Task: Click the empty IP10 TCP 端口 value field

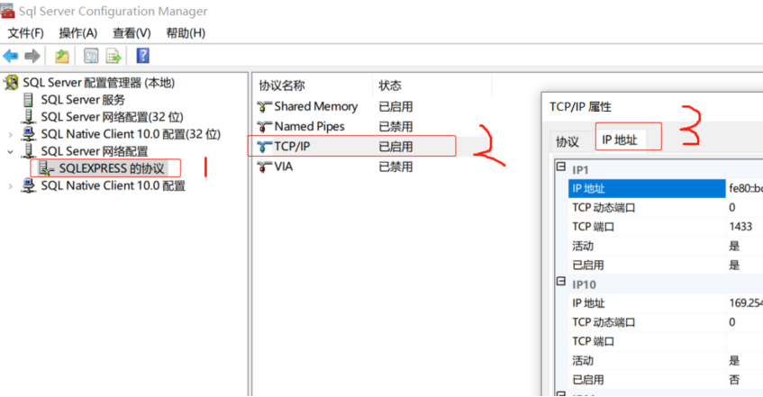Action: (744, 341)
